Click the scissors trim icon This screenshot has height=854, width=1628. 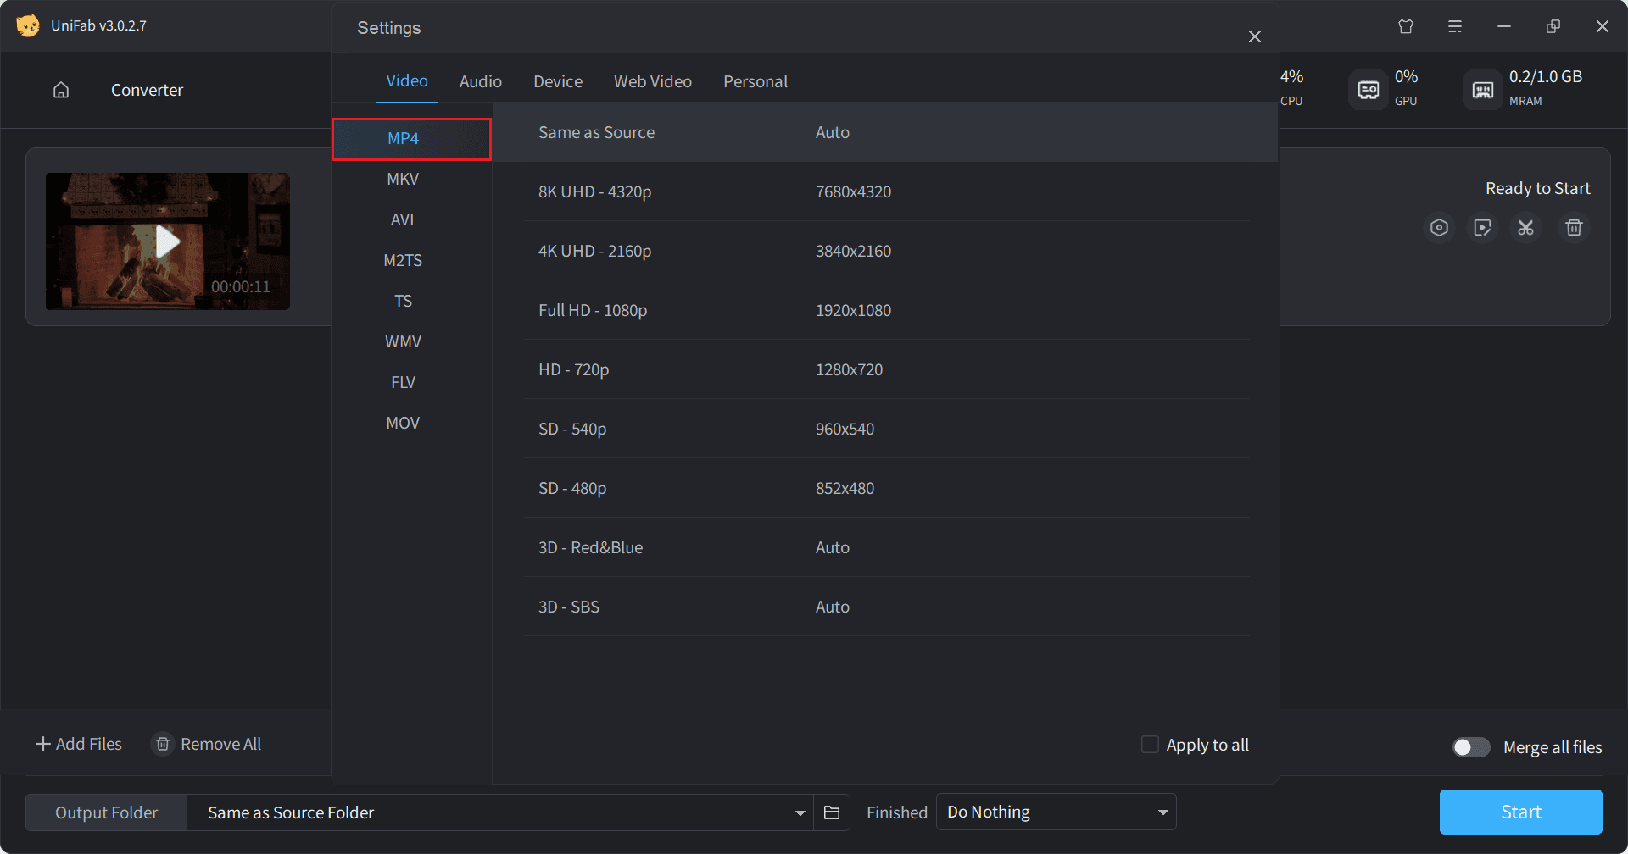tap(1525, 228)
